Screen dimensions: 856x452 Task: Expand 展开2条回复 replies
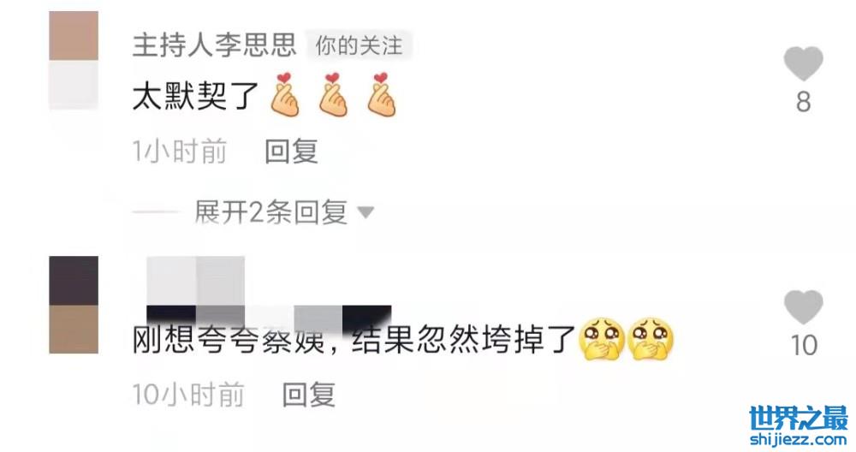270,211
